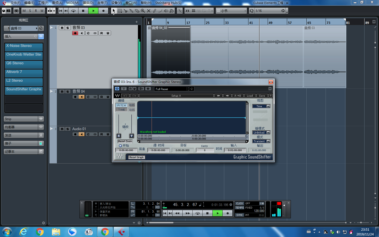Open Google Chrome from the taskbar

tap(40, 232)
